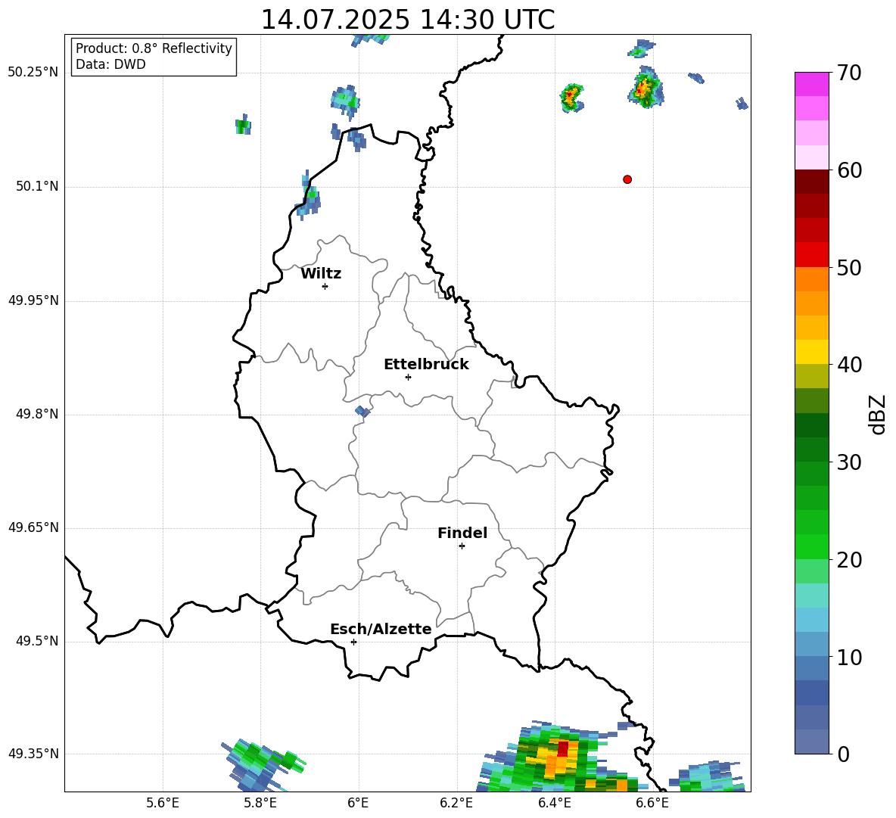Click the 0 tick on the colorbar

pos(843,754)
